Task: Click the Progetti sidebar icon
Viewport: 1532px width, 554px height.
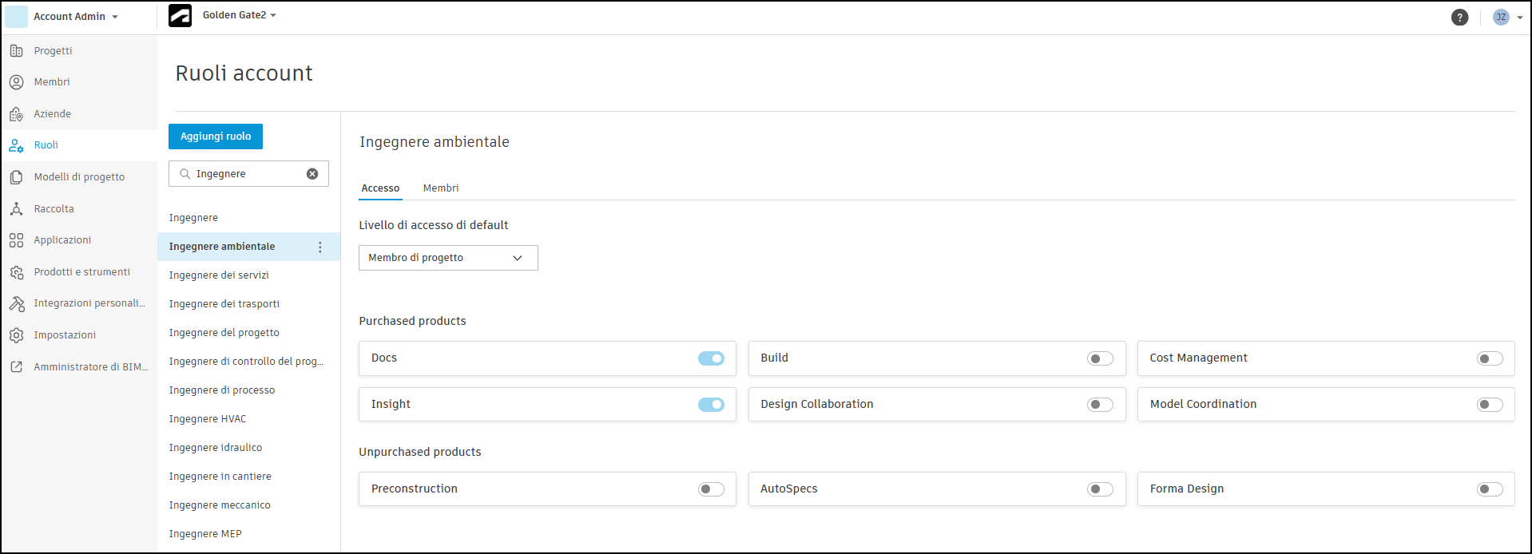Action: 17,51
